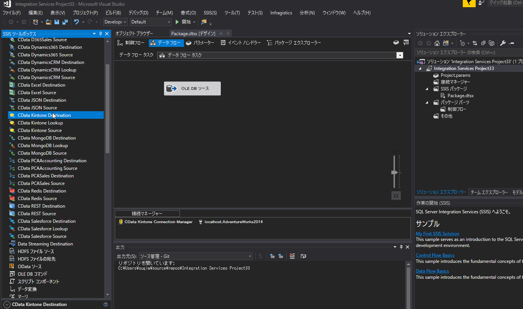Go to previous message in Output panel
The height and width of the screenshot is (309, 523).
pos(272,256)
